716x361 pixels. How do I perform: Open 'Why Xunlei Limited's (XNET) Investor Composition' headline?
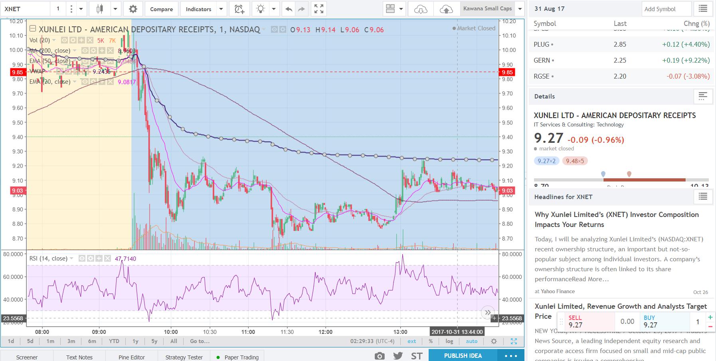point(617,219)
